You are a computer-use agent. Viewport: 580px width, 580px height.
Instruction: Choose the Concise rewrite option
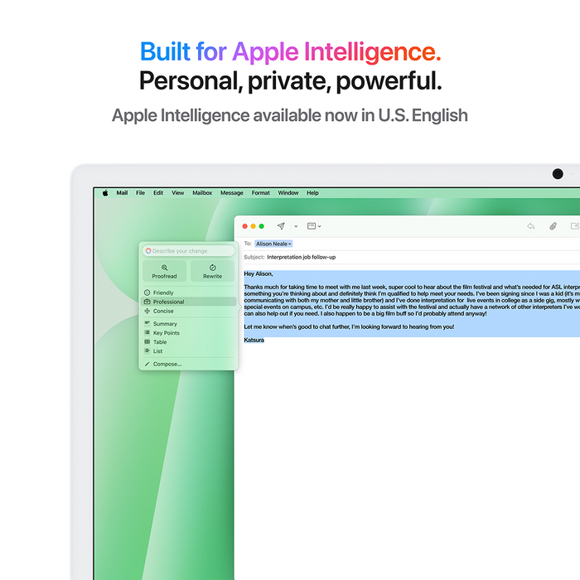[x=162, y=311]
